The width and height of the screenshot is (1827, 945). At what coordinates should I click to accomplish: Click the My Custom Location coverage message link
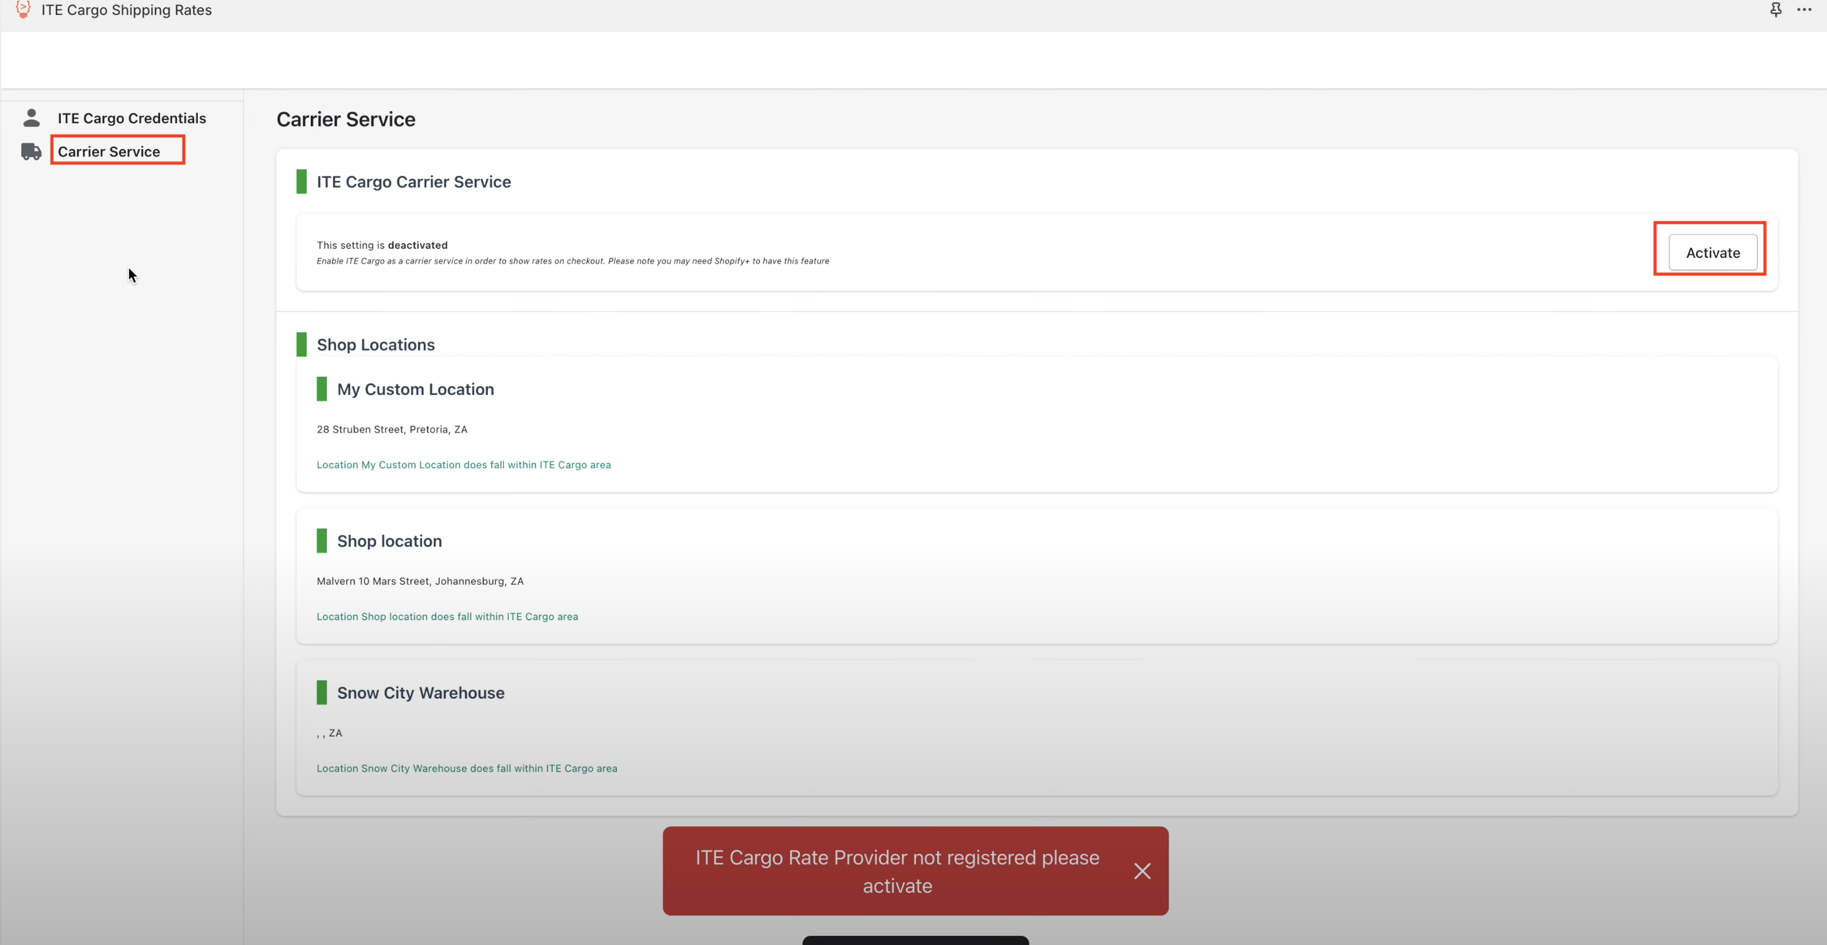click(x=463, y=464)
